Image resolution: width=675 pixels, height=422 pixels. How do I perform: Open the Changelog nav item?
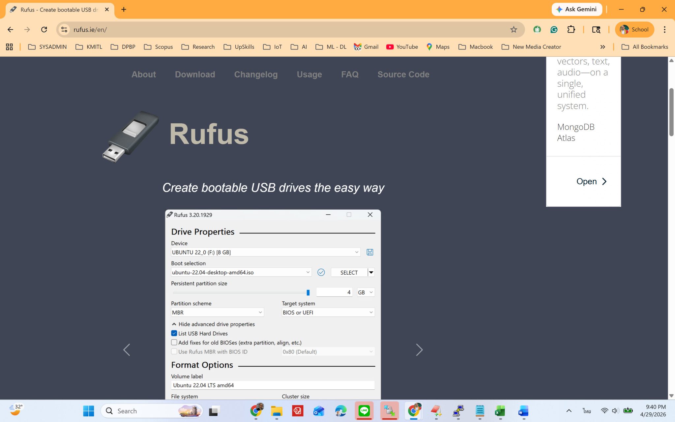pyautogui.click(x=256, y=75)
